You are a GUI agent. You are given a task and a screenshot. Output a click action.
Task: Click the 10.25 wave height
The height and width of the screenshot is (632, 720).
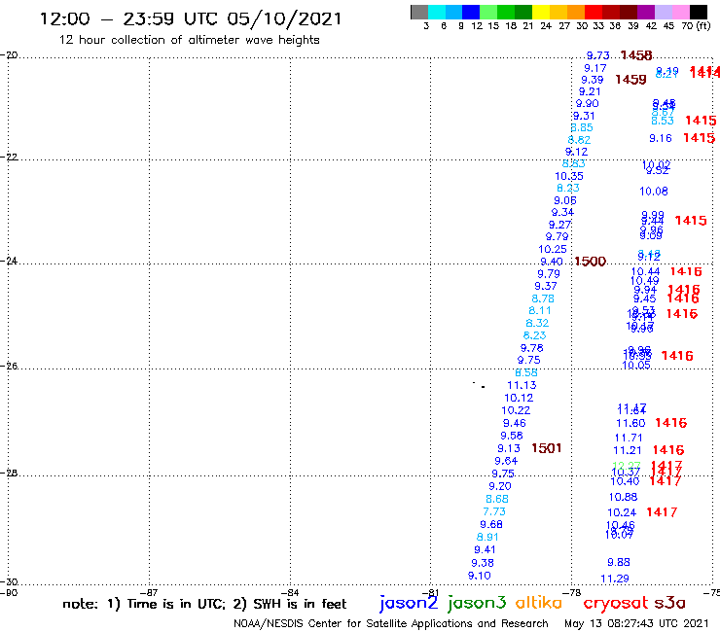[x=553, y=249]
